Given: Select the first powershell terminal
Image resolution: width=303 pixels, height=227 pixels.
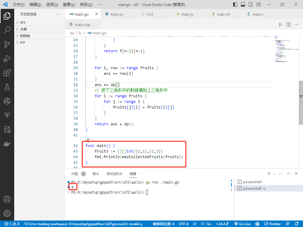Looking at the screenshot, I should pos(269,182).
